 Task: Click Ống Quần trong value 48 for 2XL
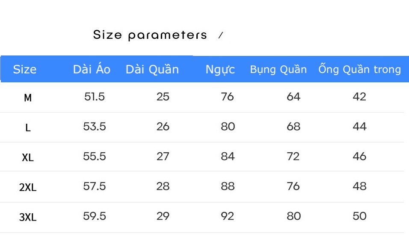(x=359, y=186)
